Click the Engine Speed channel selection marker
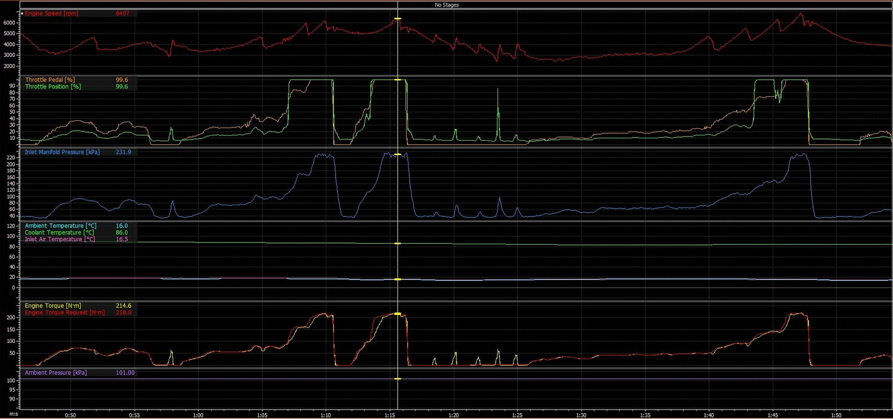The width and height of the screenshot is (893, 419). click(22, 13)
